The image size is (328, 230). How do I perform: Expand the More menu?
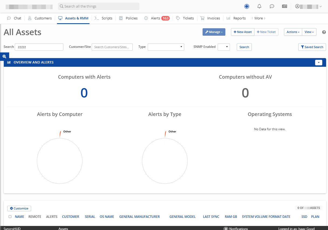(x=258, y=18)
